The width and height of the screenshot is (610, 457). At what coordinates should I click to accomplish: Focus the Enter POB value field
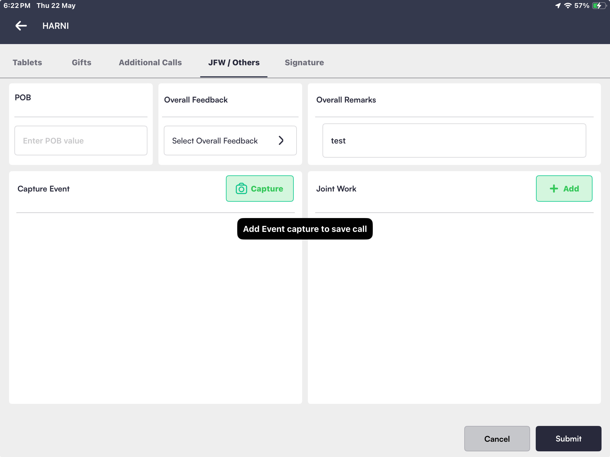click(x=81, y=140)
